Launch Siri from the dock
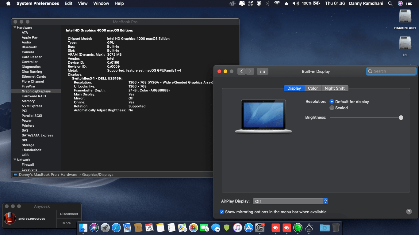Image resolution: width=419 pixels, height=235 pixels. coord(94,228)
